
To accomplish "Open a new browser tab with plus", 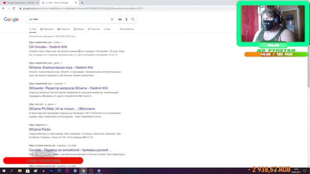I will coord(82,3).
